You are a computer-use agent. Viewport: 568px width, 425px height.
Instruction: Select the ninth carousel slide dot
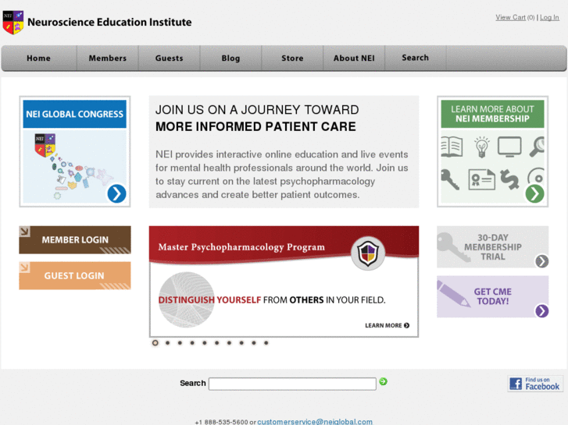[254, 342]
